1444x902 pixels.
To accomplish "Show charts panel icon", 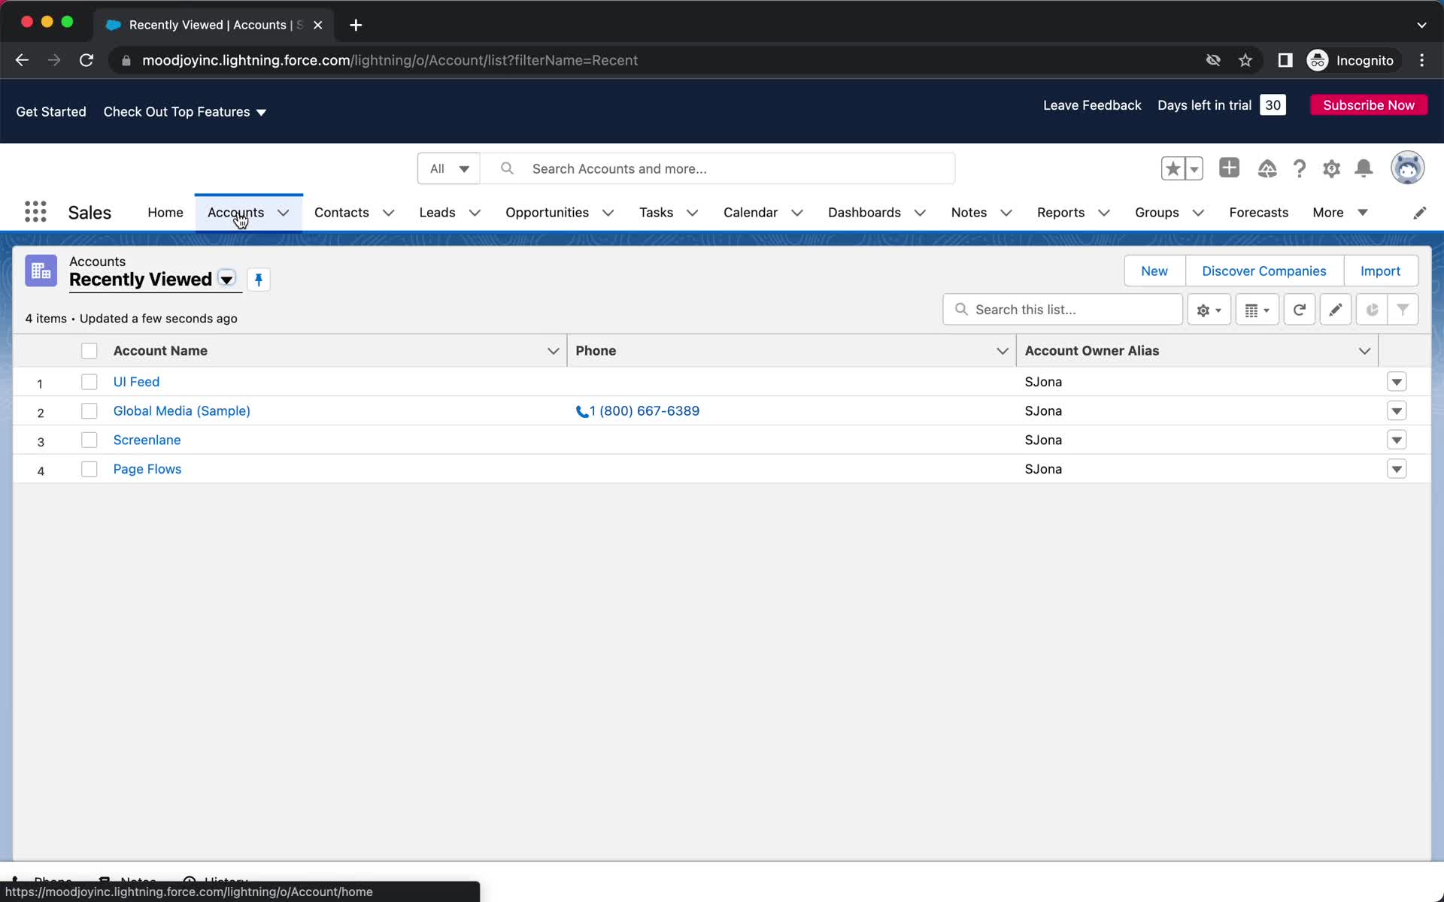I will tap(1372, 310).
